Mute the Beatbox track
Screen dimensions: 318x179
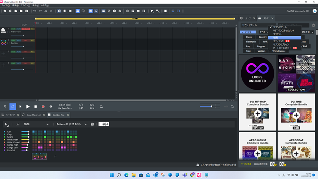19,40
